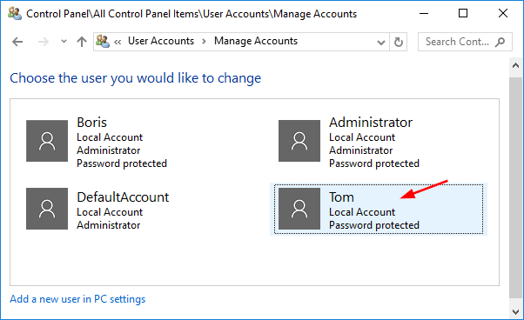Go up one level with Up arrow
Image resolution: width=524 pixels, height=320 pixels.
point(82,42)
